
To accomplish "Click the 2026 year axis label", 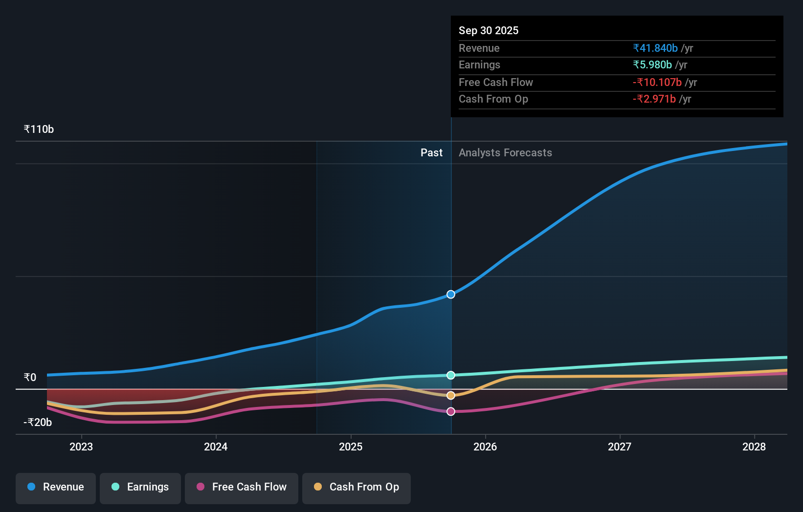I will 486,447.
